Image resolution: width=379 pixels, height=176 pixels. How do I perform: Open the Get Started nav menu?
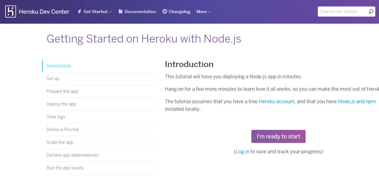[95, 12]
